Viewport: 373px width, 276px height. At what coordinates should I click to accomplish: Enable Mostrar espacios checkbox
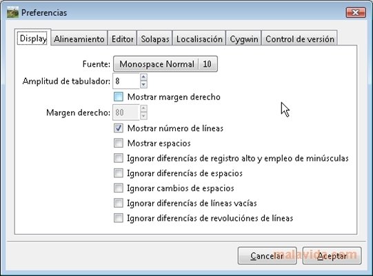(x=119, y=143)
